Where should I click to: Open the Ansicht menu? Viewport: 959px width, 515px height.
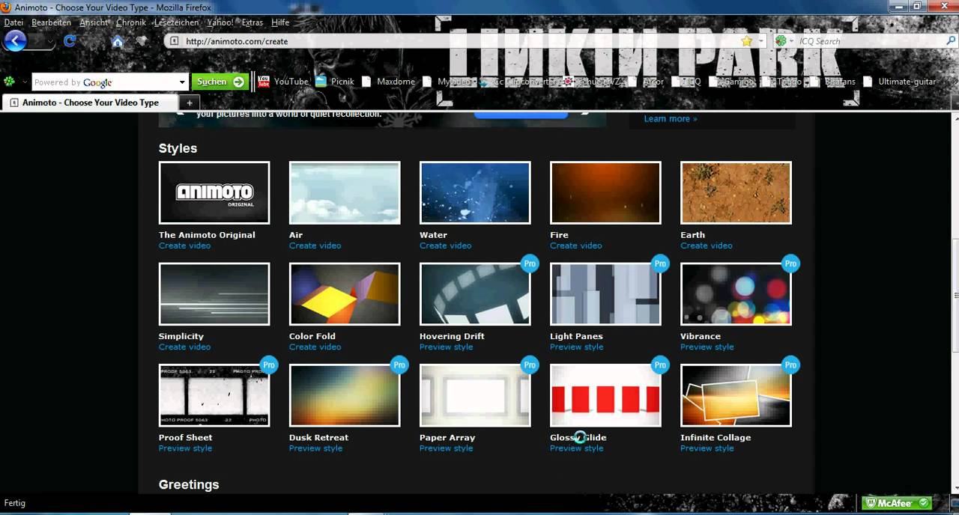tap(94, 22)
